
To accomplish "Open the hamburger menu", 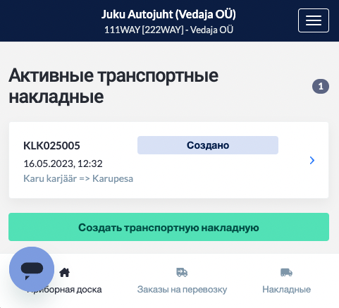I will point(314,20).
